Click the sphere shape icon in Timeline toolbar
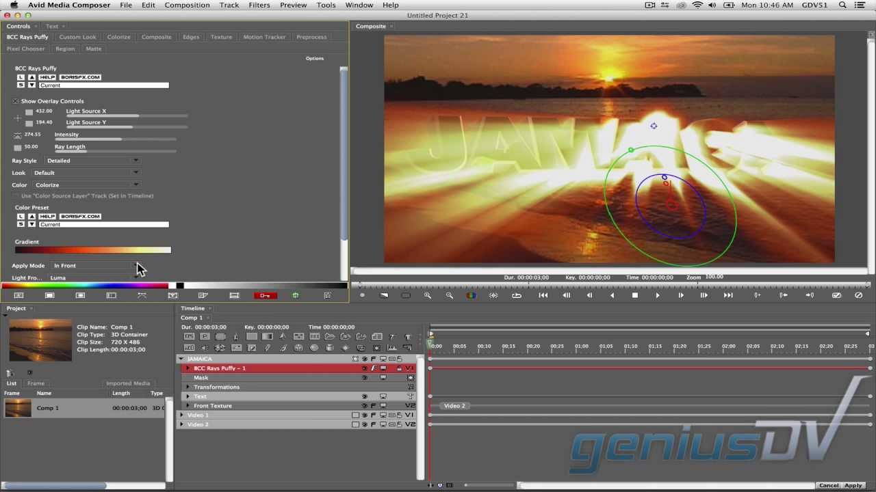Screen dimensions: 876x492 [314, 348]
